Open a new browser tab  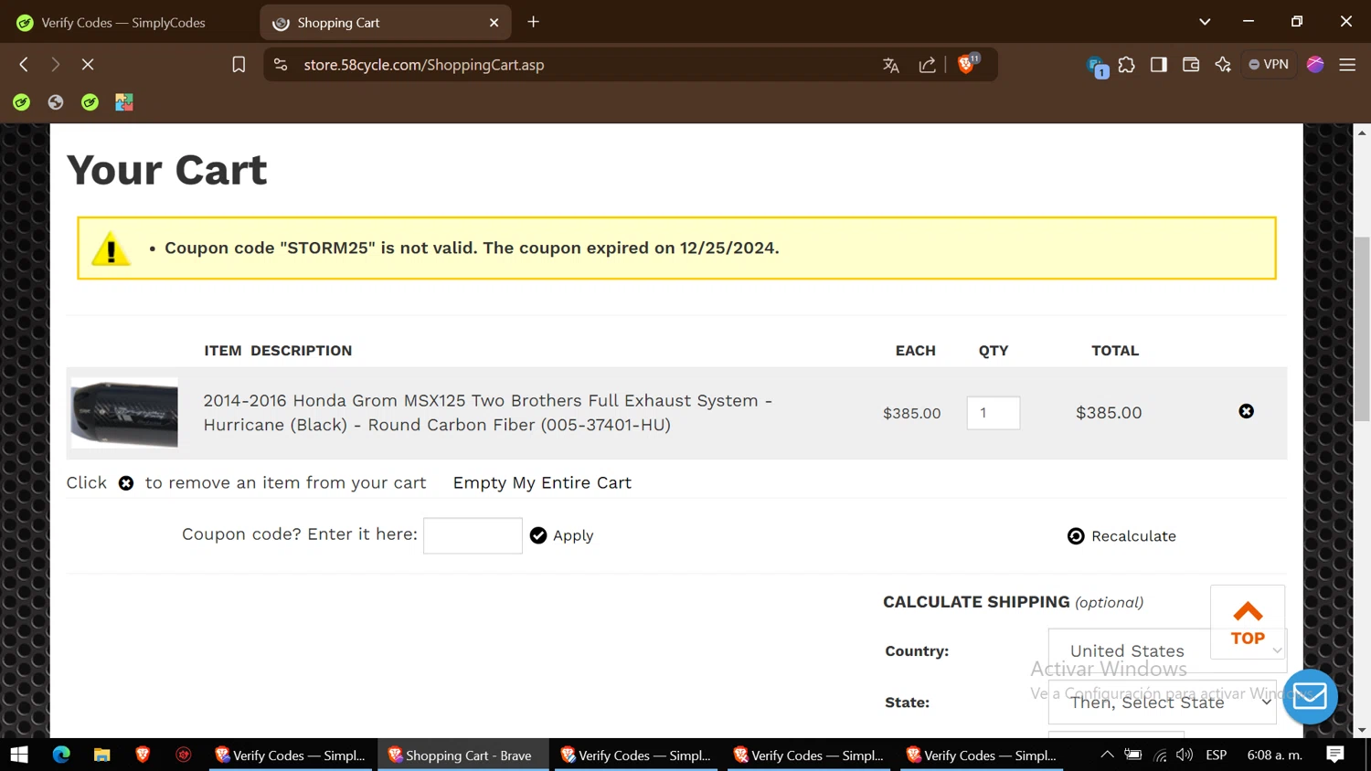point(534,22)
